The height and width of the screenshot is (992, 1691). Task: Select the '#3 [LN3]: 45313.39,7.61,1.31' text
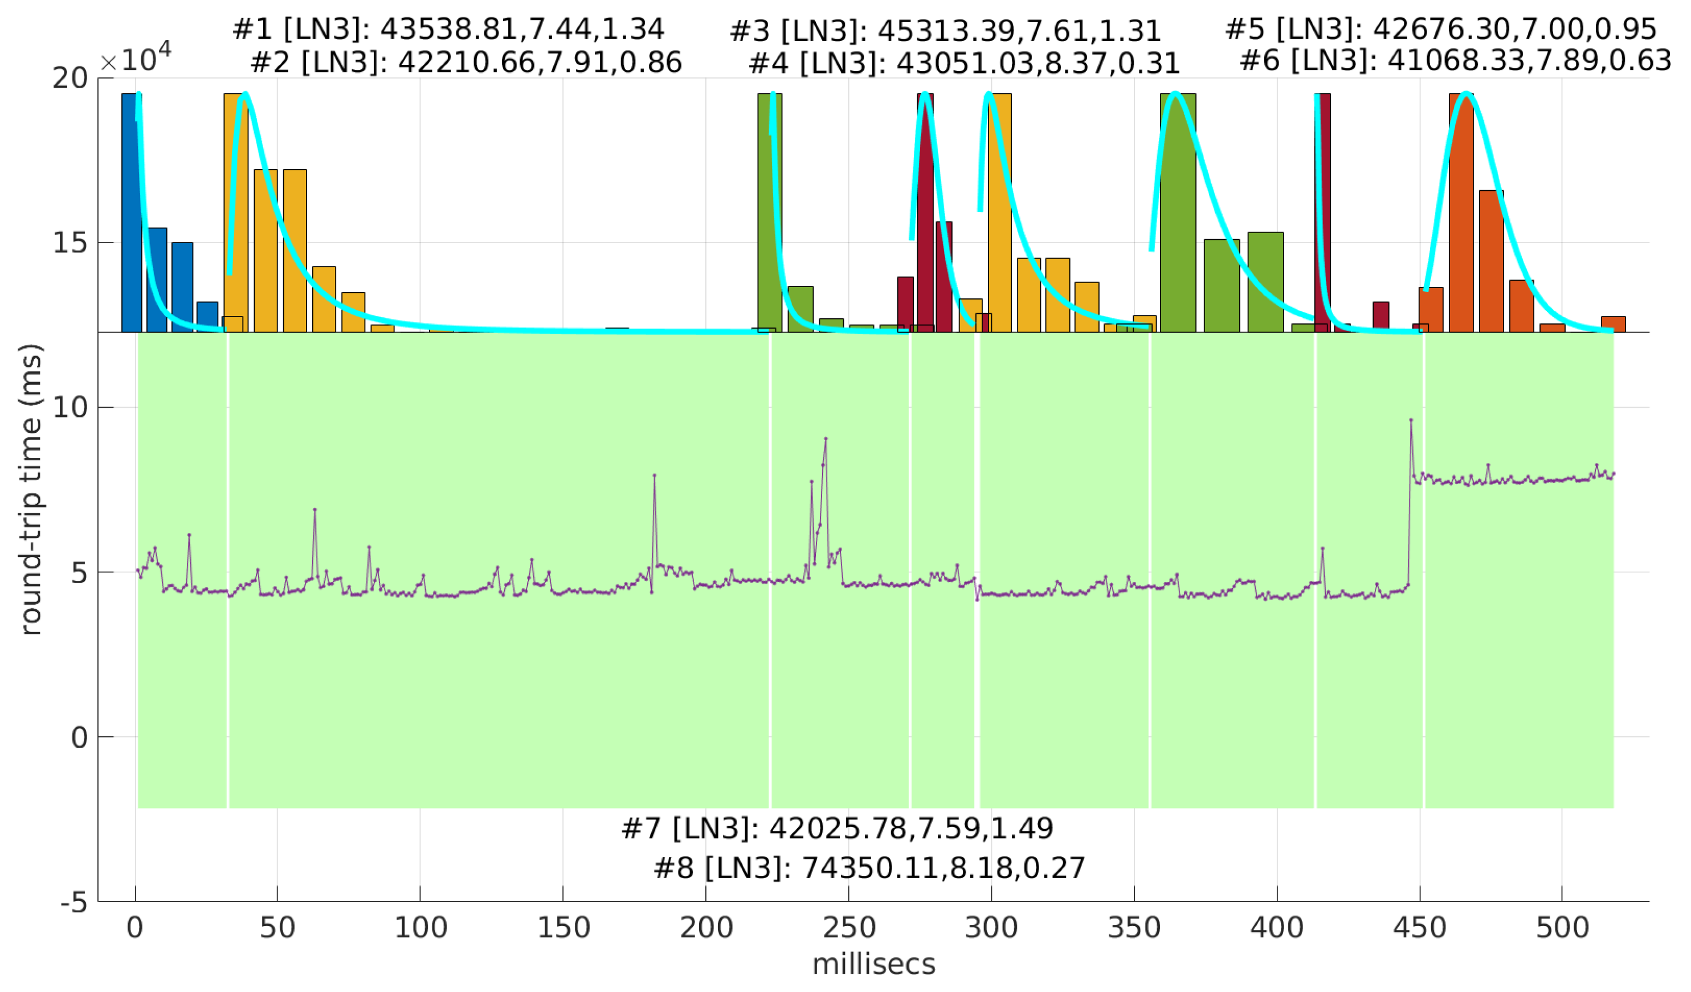pos(945,31)
